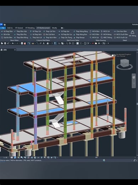This screenshot has height=185, width=138.
Task: Click the Thép Dầm Xiên button
Action: coord(21,31)
